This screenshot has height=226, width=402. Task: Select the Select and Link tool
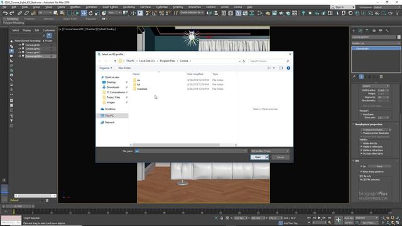19,13
